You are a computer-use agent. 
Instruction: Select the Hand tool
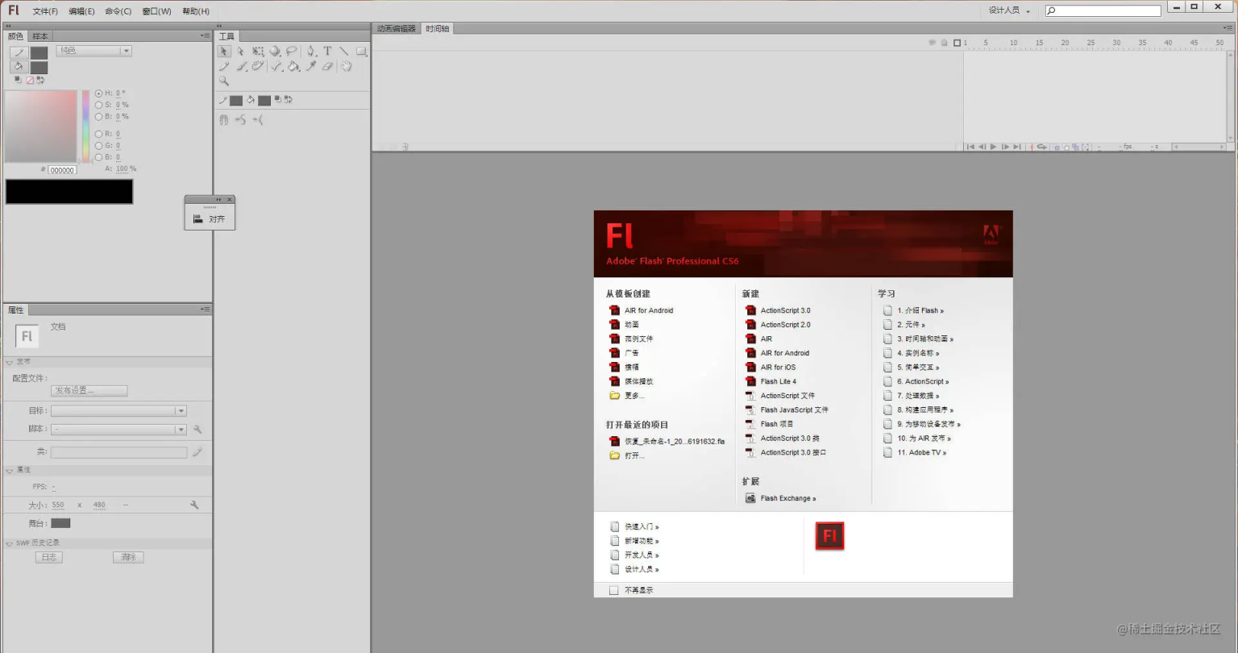coord(347,66)
